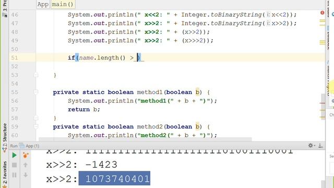Image resolution: width=334 pixels, height=188 pixels.
Task: Click the editor horizontal scrollbar
Action: [145, 139]
